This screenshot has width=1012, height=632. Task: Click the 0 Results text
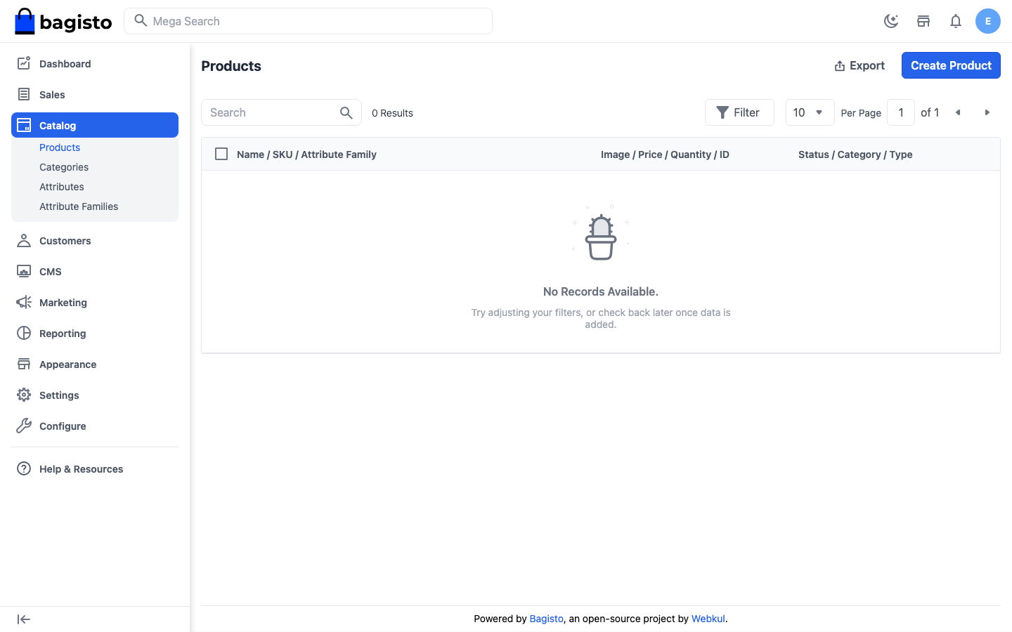click(x=392, y=113)
